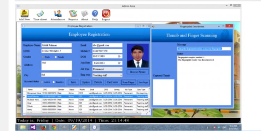This screenshot has width=261, height=131.
Task: Click the Status log box in Fingerprint Enrollment
Action: (204, 80)
